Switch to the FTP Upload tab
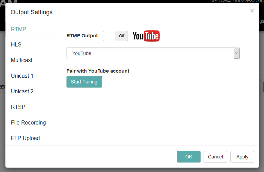Viewport: 264px width, 172px height. pyautogui.click(x=25, y=138)
